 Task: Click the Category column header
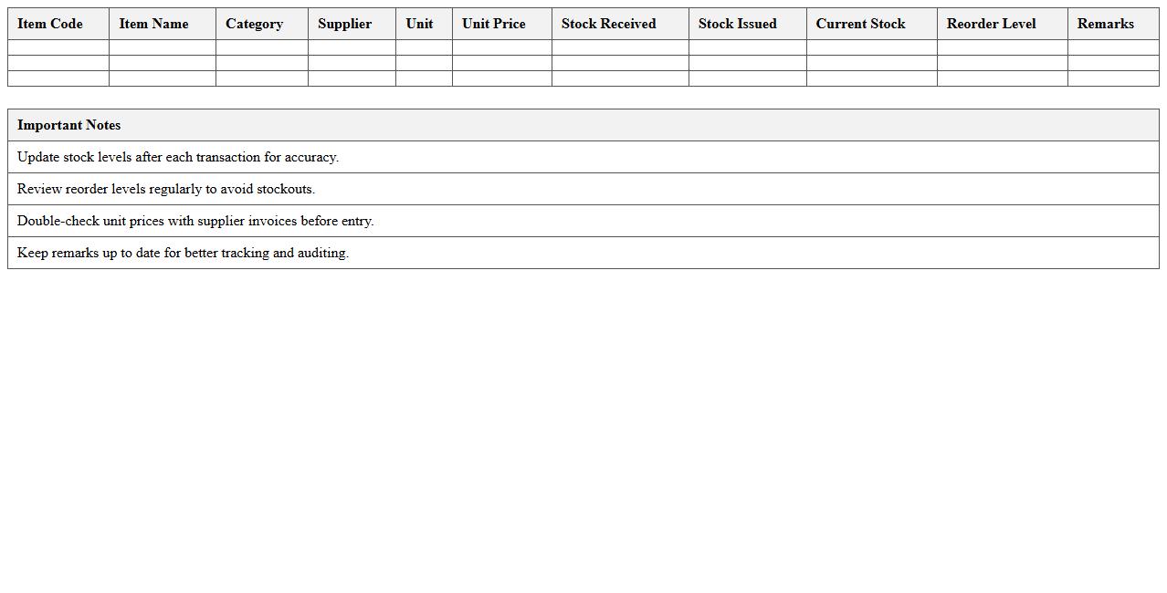coord(254,24)
